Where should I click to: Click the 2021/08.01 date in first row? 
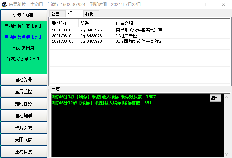(x=63, y=30)
